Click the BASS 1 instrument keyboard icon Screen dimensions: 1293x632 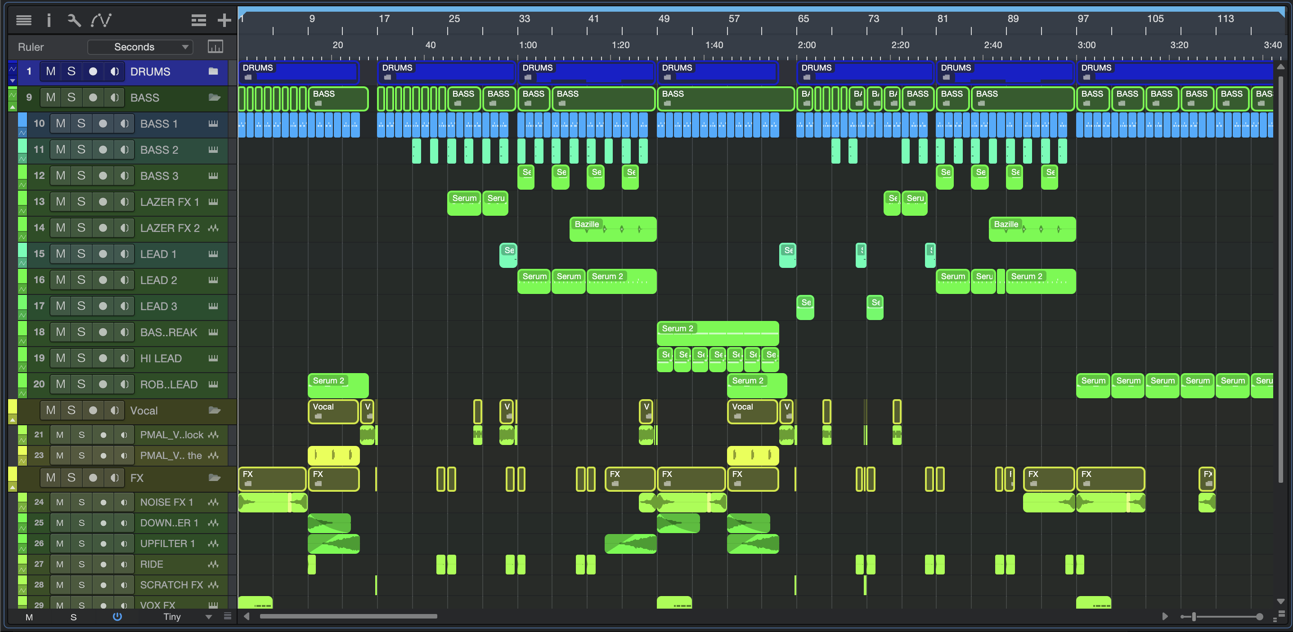coord(213,124)
